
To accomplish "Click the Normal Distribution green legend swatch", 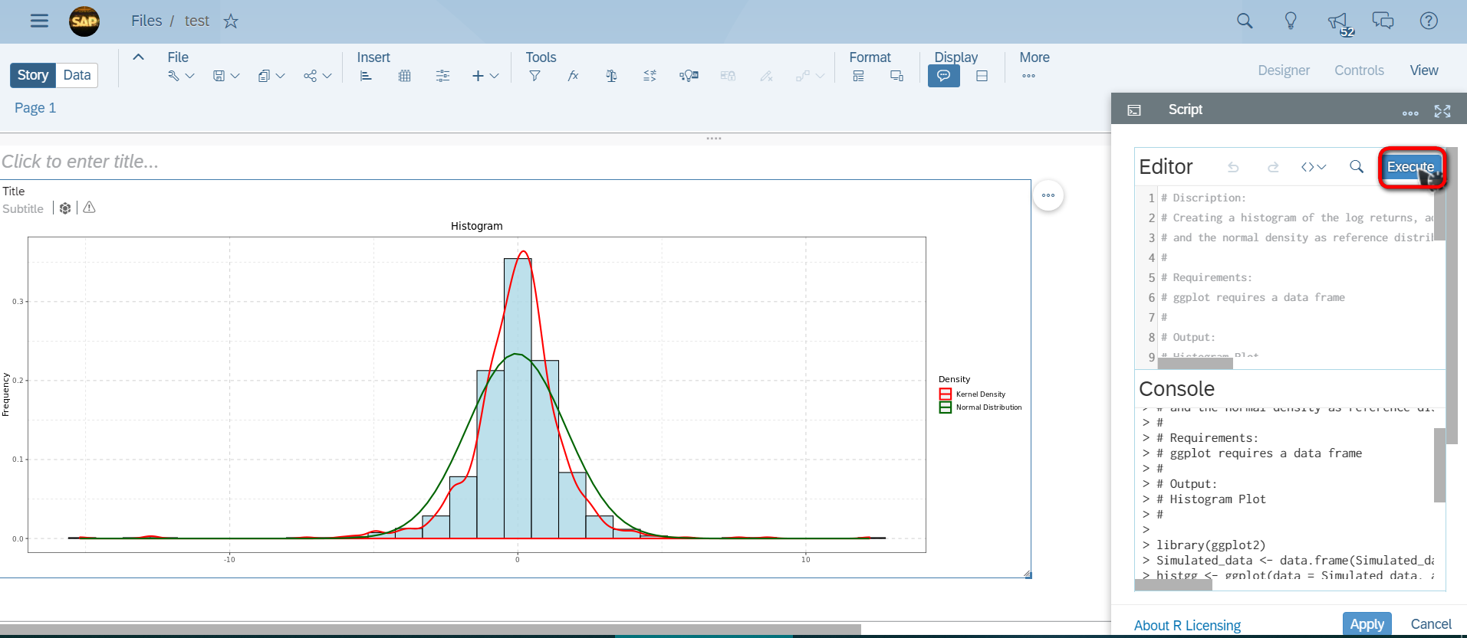I will point(946,407).
